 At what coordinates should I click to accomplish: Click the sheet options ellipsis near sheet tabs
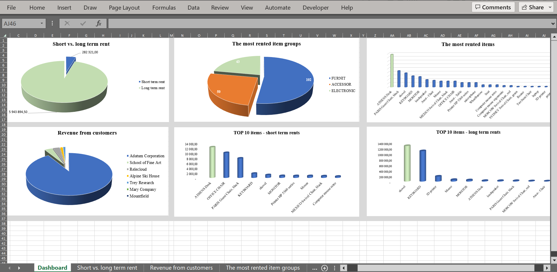pos(334,268)
